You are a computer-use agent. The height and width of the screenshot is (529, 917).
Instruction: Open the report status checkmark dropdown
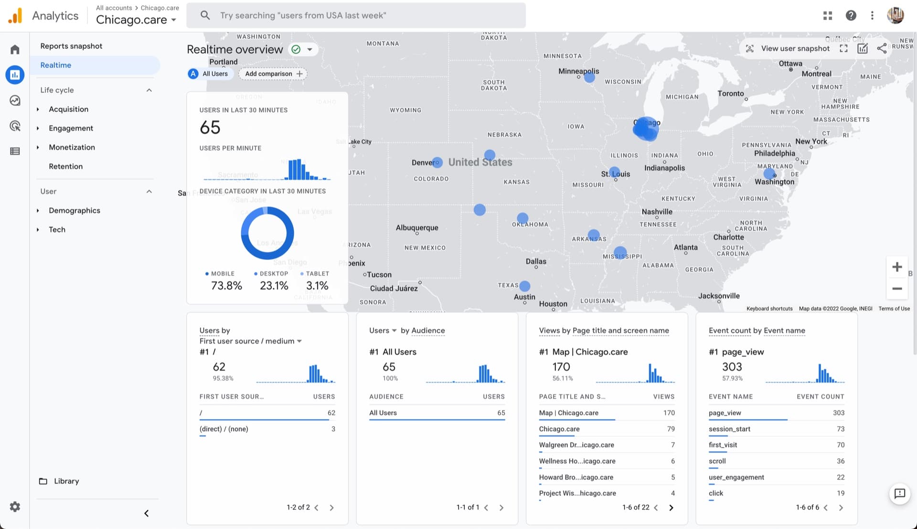pyautogui.click(x=303, y=49)
